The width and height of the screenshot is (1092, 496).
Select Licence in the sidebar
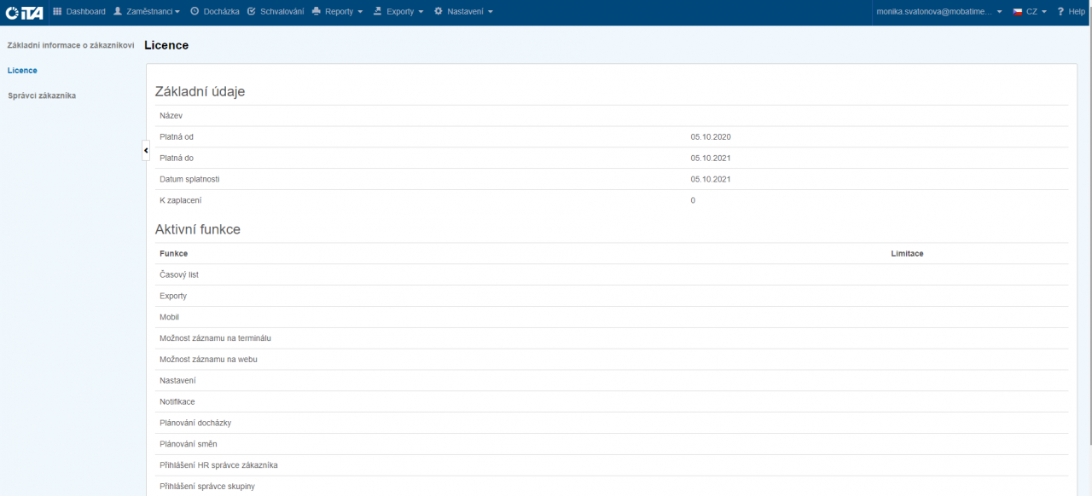tap(22, 71)
